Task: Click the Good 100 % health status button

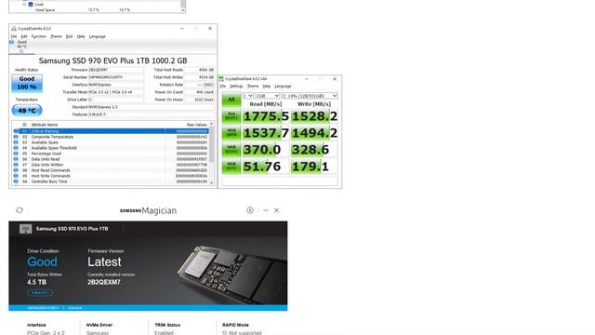Action: [27, 83]
